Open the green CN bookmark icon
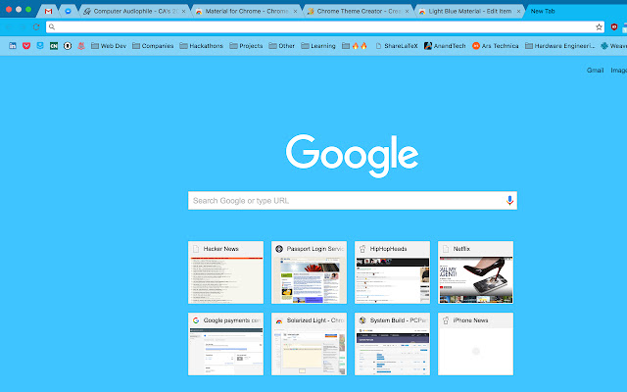 coord(54,46)
